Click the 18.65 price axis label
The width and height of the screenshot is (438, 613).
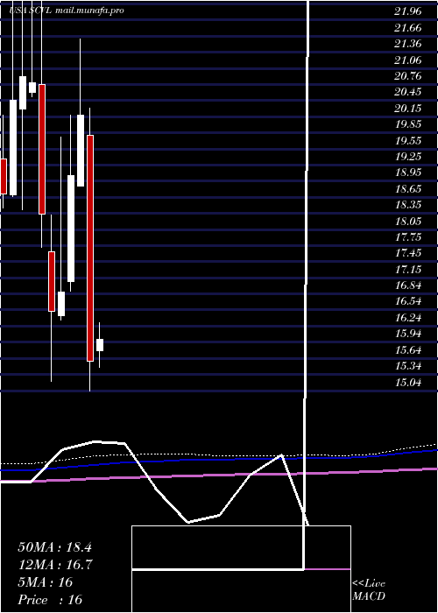pos(408,189)
